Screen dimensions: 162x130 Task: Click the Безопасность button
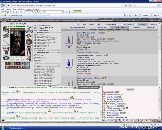coord(111,24)
